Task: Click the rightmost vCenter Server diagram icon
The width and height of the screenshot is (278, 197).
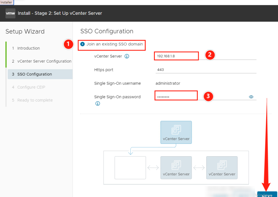Action: coord(222,167)
